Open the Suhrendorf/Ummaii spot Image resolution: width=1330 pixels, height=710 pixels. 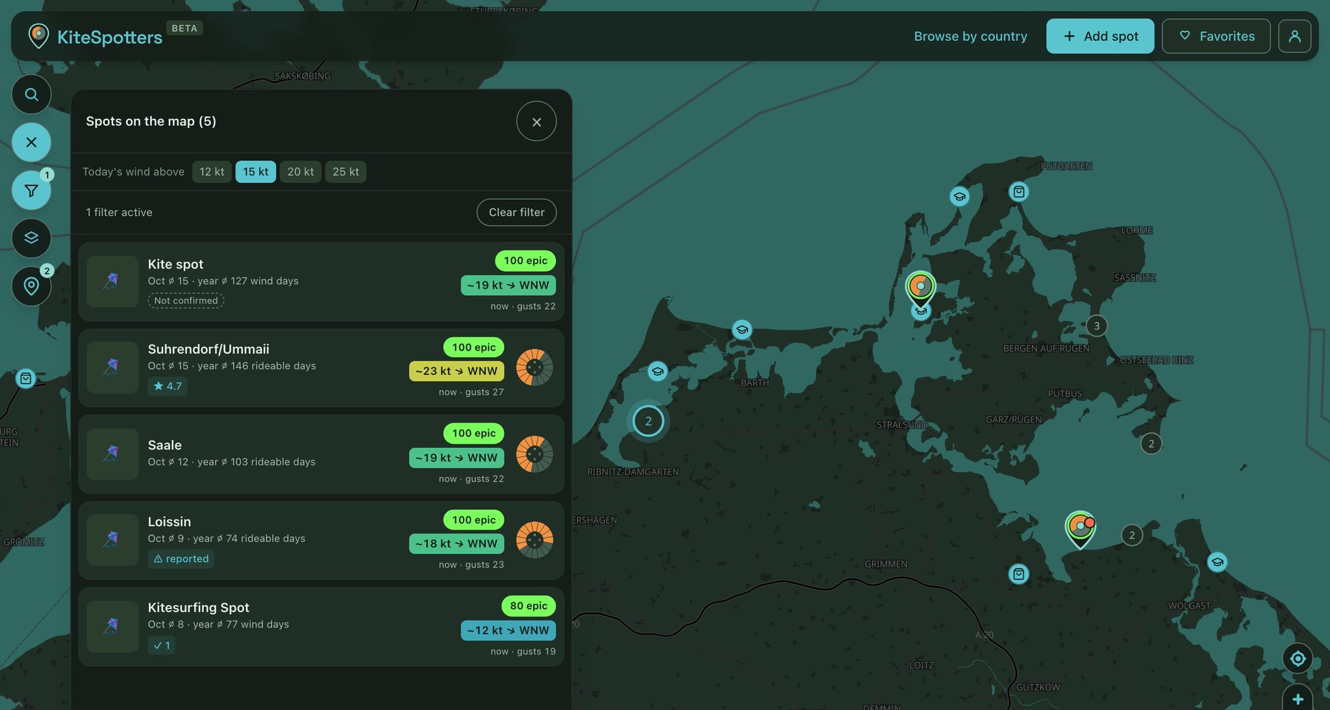pos(321,368)
